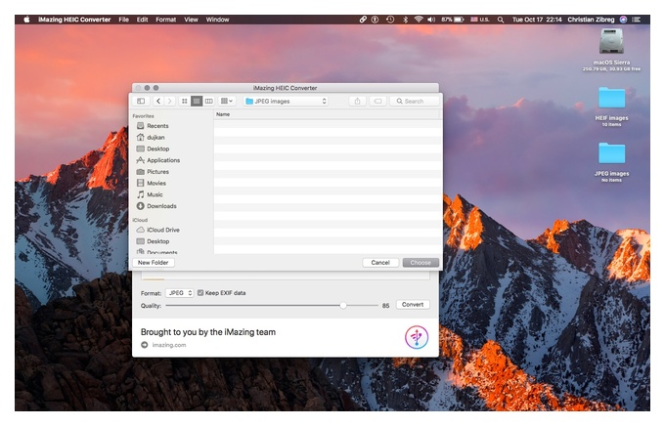
Task: Click the date and time Tue Oct 17
Action: [x=537, y=20]
